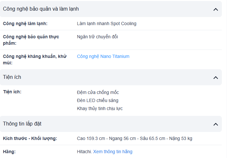Click the 'Đèn LED chiếu sáng' feature line
This screenshot has height=158, width=227.
click(x=98, y=100)
